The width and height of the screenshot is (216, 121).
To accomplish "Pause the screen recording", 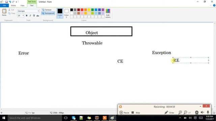I will pos(124,113).
